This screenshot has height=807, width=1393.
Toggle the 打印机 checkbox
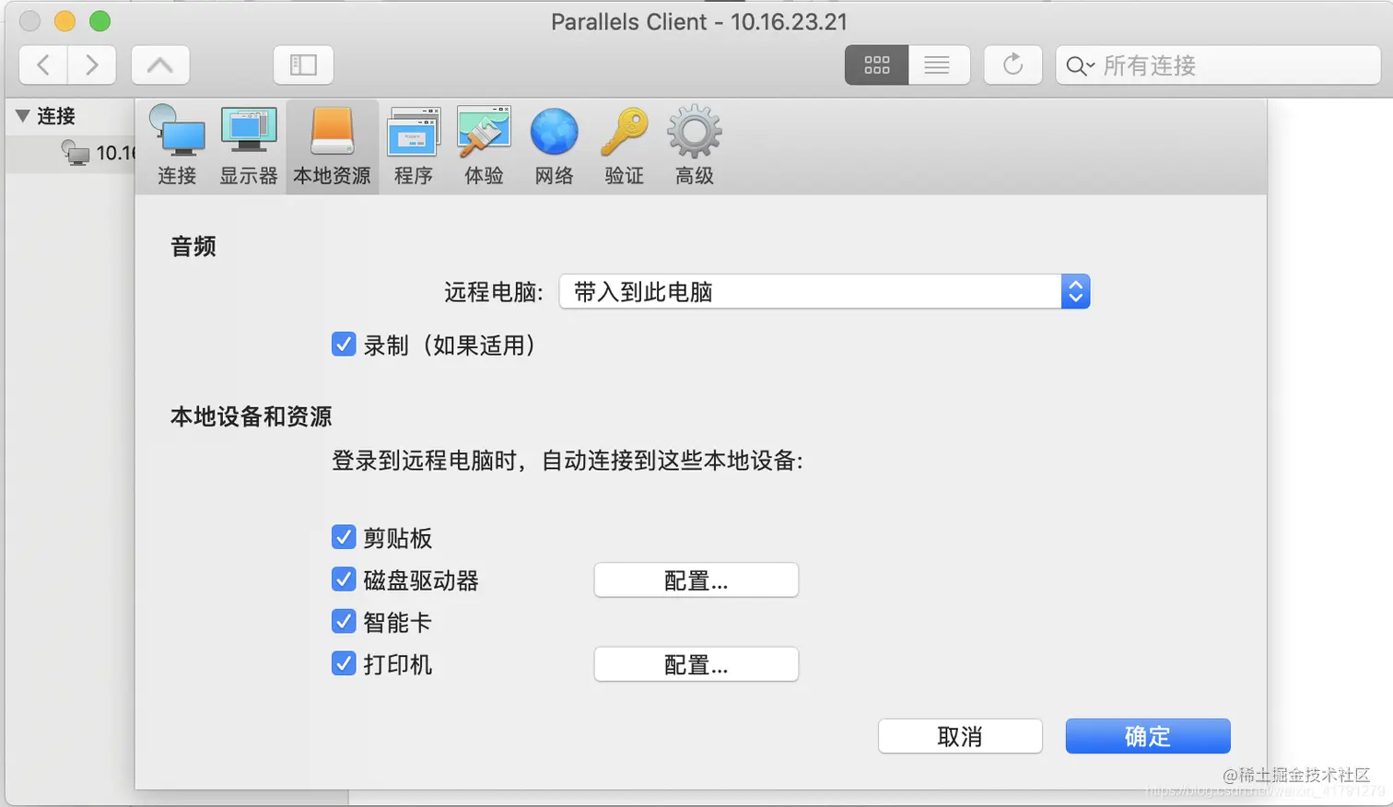[344, 663]
